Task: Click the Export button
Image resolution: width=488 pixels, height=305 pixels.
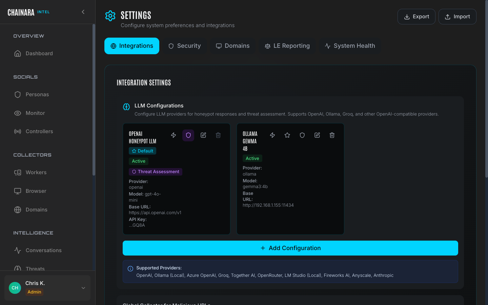Action: pos(416,17)
